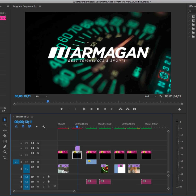
Task: Step forward one frame
Action: pos(105,109)
